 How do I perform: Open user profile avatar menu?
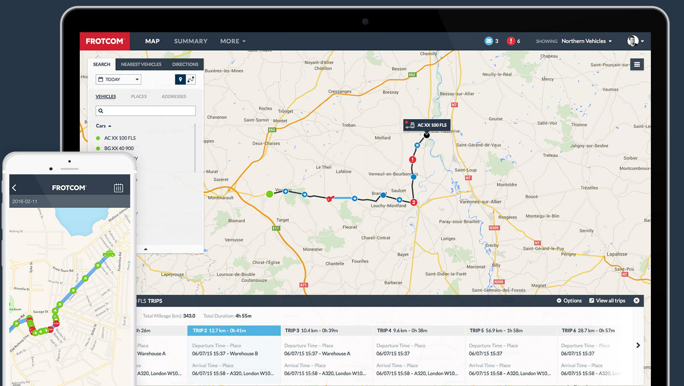click(x=635, y=41)
